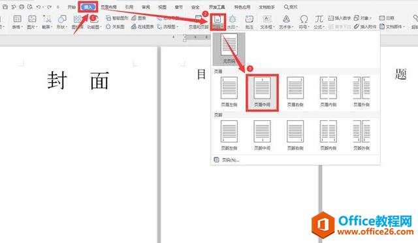Open the 章节 (Section) tab
The image size is (418, 243).
(x=179, y=7)
